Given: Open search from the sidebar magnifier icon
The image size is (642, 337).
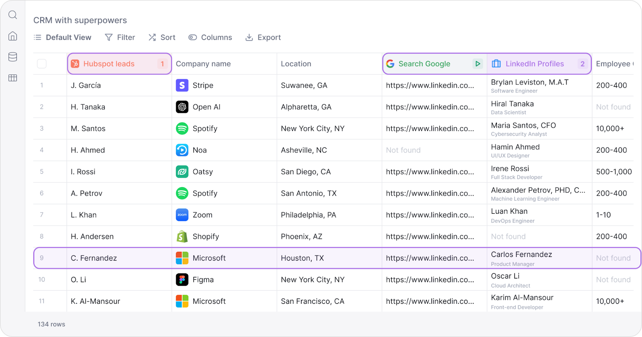Looking at the screenshot, I should tap(13, 15).
